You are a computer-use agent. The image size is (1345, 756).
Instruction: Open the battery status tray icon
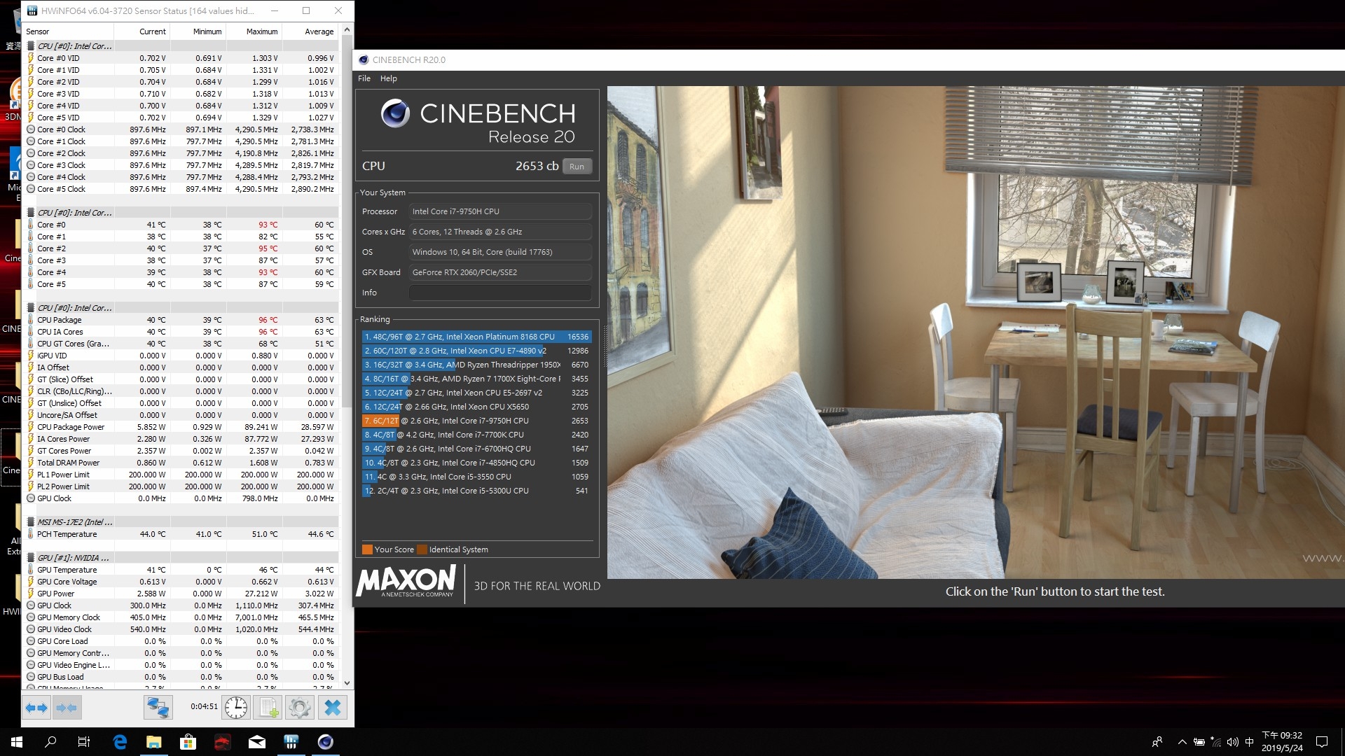1199,742
